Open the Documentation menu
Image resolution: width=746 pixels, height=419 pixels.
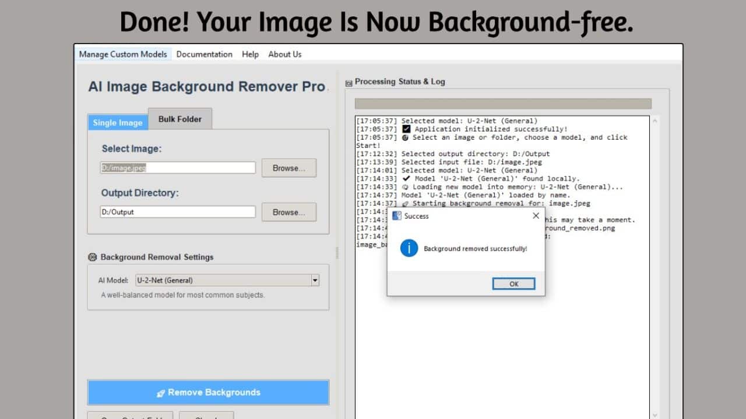204,54
